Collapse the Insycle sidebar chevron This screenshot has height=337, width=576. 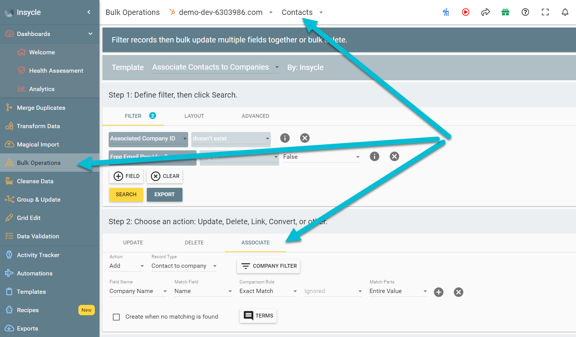pos(89,12)
